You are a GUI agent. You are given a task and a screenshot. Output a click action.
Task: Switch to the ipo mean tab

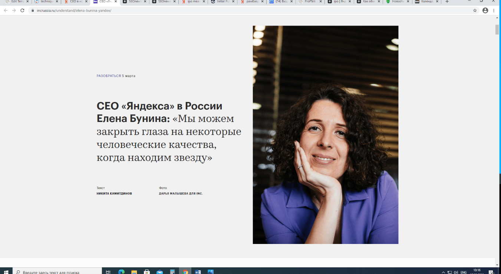[x=192, y=2]
